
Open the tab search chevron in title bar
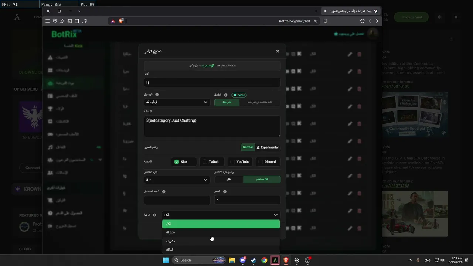(80, 11)
